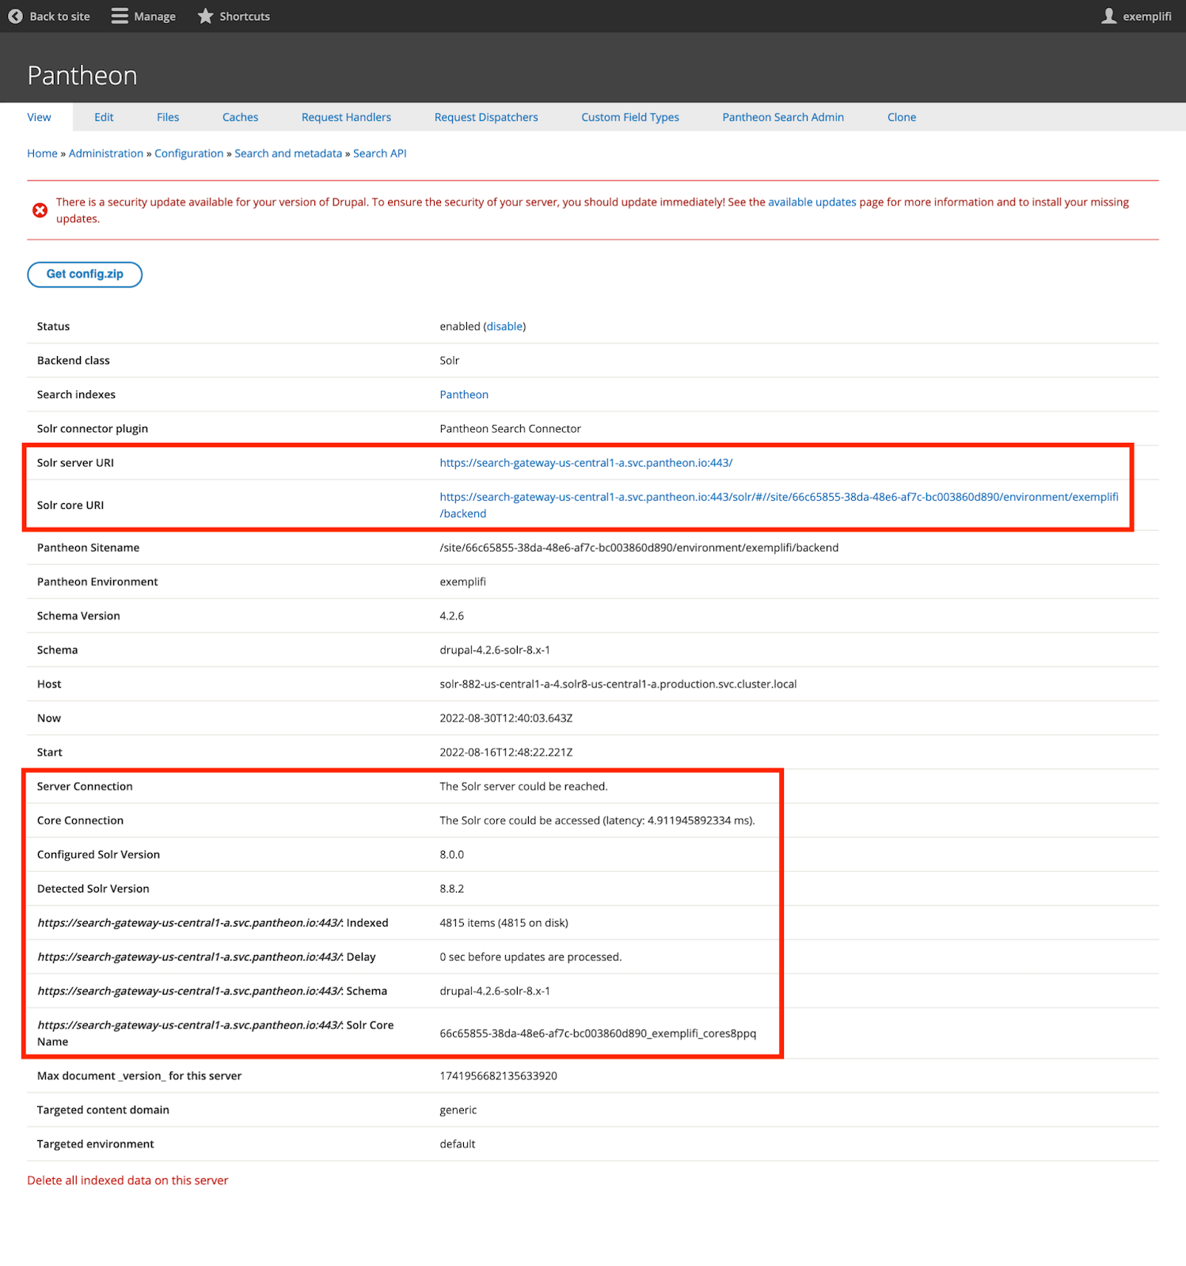This screenshot has height=1266, width=1186.
Task: Click the user avatar icon beside exemplifi
Action: (1109, 16)
